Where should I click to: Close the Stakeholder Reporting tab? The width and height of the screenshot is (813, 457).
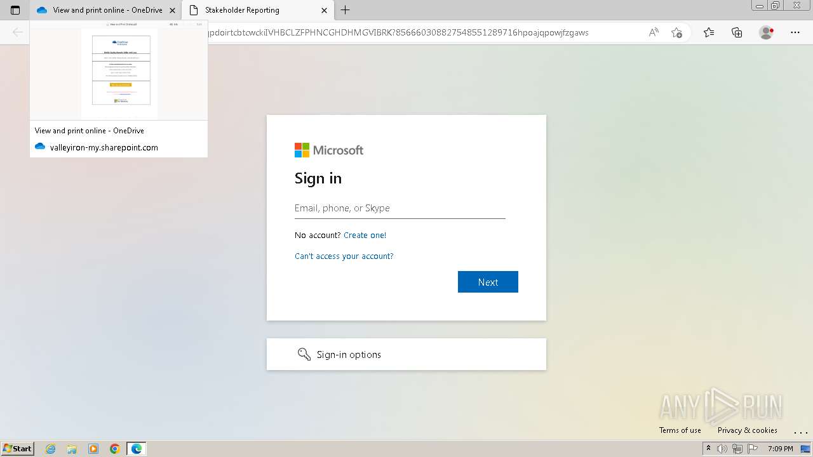[x=324, y=10]
